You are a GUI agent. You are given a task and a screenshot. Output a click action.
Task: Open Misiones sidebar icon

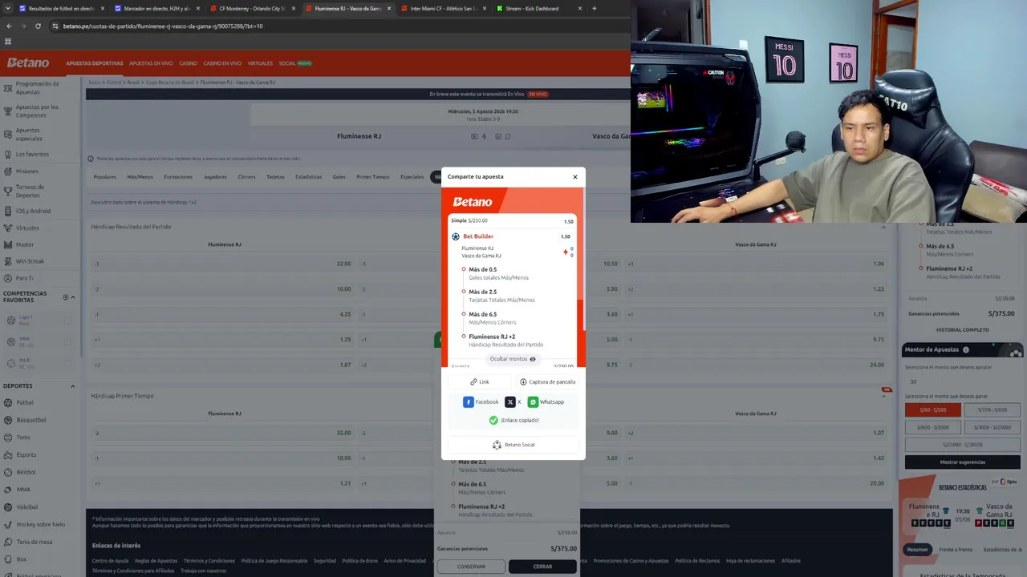click(8, 171)
